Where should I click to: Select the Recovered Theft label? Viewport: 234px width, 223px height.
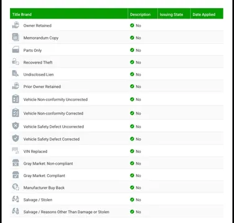pos(38,63)
